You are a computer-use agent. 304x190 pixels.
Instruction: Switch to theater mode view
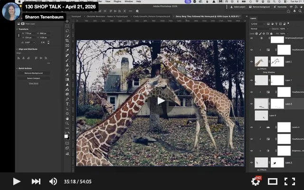click(x=272, y=181)
